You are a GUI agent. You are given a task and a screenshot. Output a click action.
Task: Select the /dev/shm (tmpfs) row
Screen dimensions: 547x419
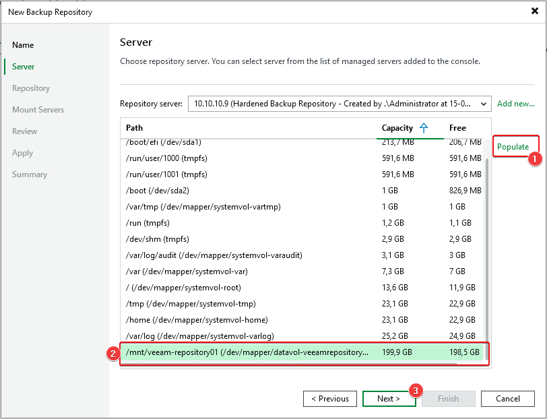pyautogui.click(x=160, y=239)
